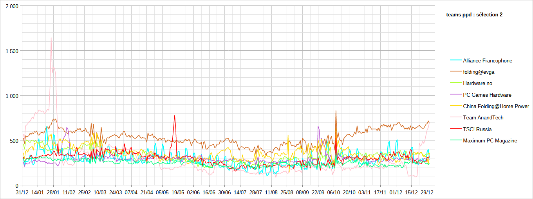Screen dimensions: 533x199
Task: Select the '06/10' x-axis date label
Action: click(x=333, y=192)
